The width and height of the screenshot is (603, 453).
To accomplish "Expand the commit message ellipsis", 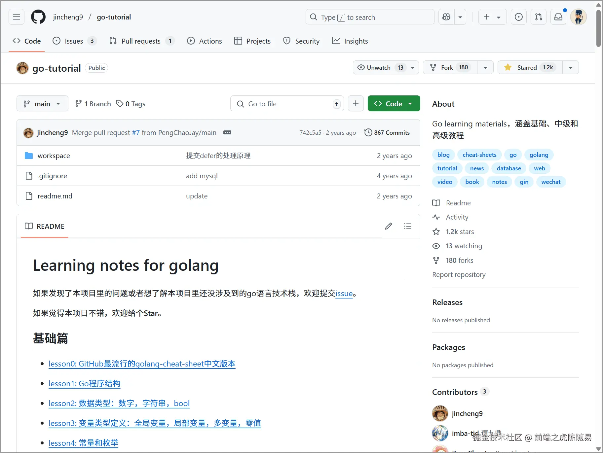I will click(227, 132).
